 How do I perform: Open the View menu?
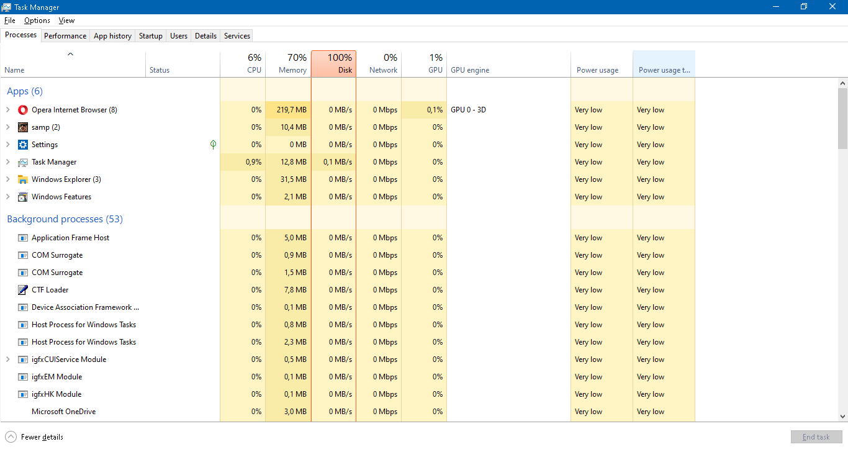[x=66, y=20]
